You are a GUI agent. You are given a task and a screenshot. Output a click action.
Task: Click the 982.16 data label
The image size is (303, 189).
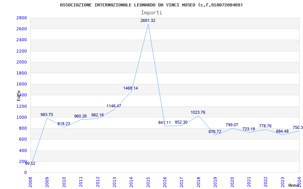coord(97,115)
